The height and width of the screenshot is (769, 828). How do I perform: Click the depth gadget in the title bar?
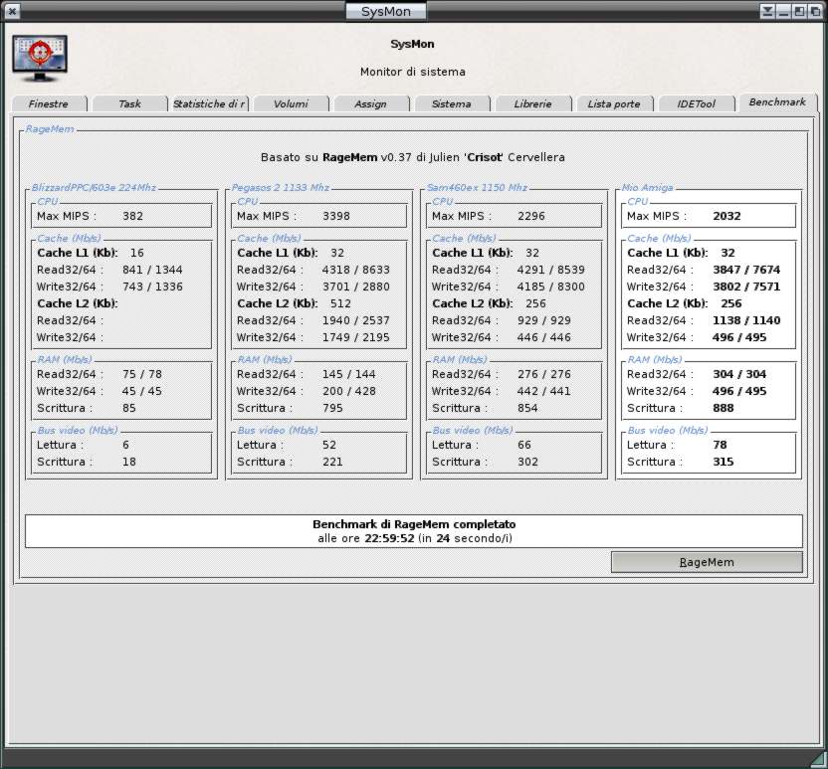815,11
